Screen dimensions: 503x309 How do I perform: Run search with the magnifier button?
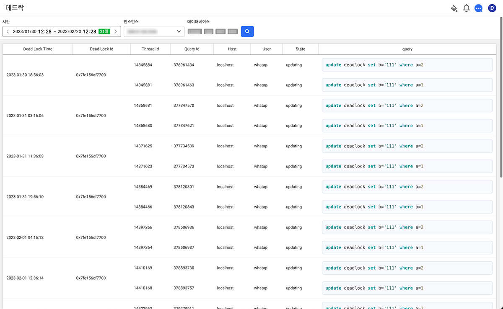coord(247,31)
